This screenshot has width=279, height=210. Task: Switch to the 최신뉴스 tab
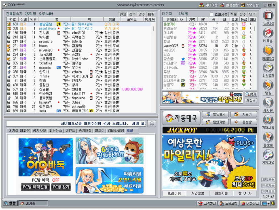[56, 131]
